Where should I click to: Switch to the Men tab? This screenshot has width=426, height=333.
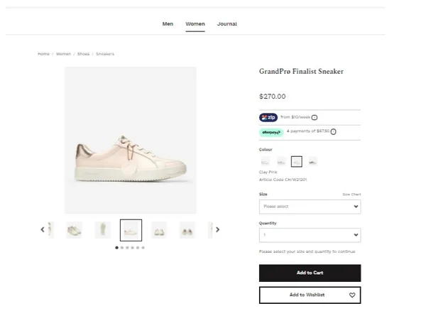168,24
